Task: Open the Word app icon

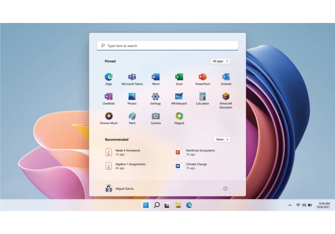Action: tap(155, 77)
